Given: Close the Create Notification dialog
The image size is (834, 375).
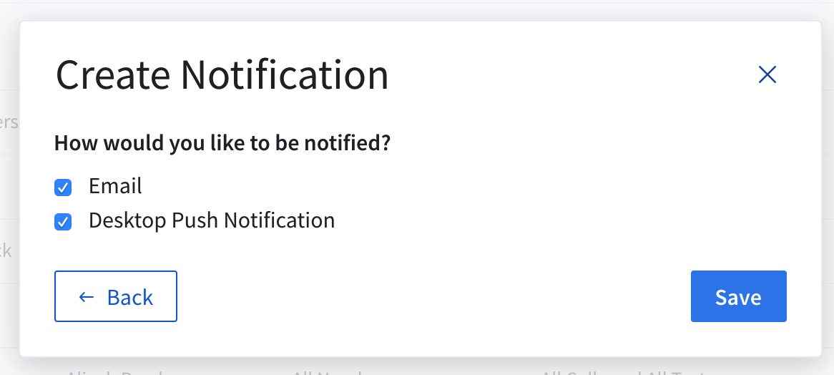Looking at the screenshot, I should 767,74.
